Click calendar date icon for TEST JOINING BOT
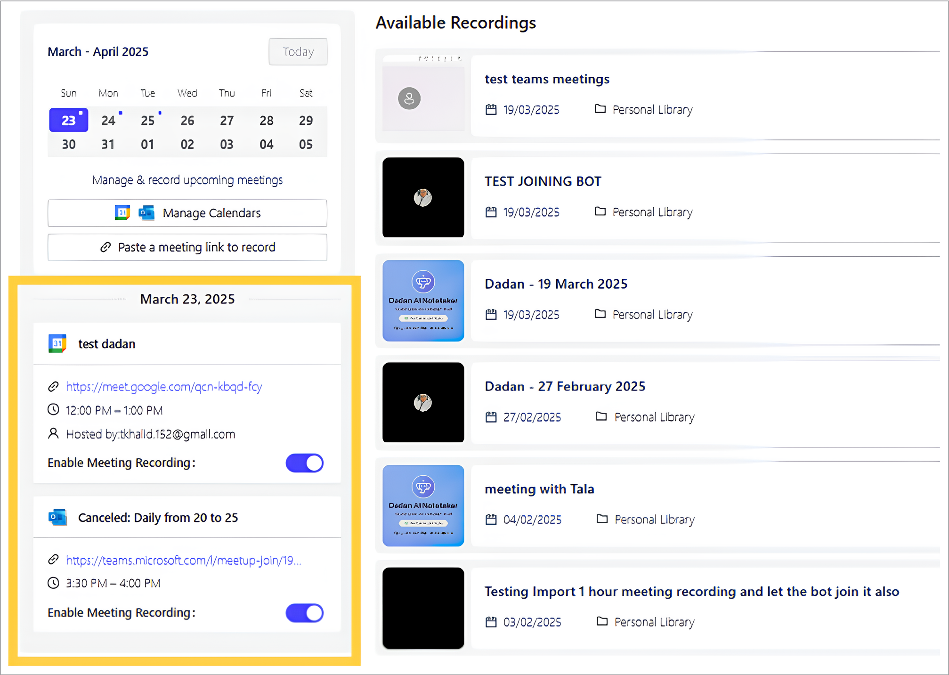The width and height of the screenshot is (949, 675). tap(491, 212)
